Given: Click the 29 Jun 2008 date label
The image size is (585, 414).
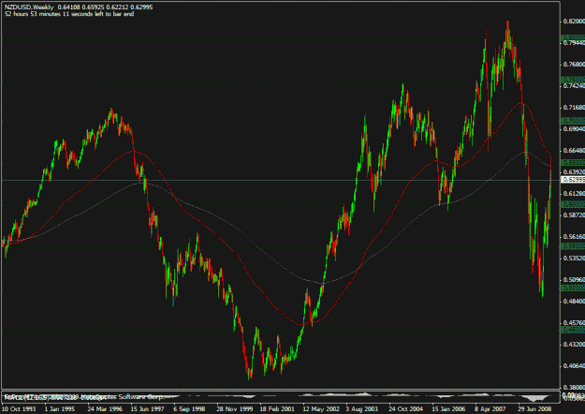Looking at the screenshot, I should pyautogui.click(x=534, y=408).
